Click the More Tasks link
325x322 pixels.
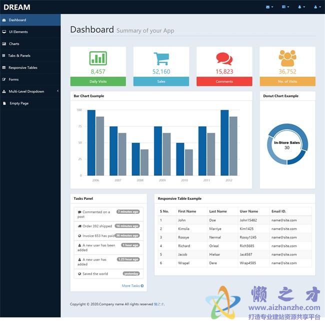click(x=132, y=286)
